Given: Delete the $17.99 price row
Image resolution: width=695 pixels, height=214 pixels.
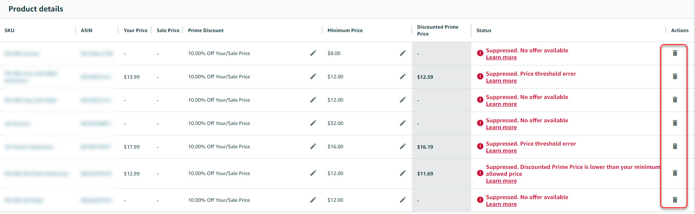Looking at the screenshot, I should coord(675,146).
